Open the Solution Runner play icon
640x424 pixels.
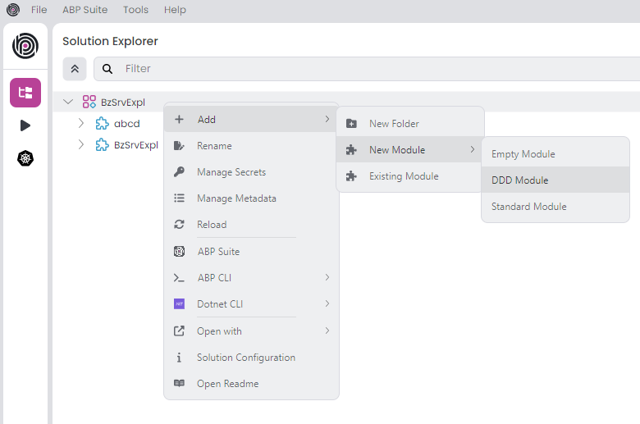[25, 125]
